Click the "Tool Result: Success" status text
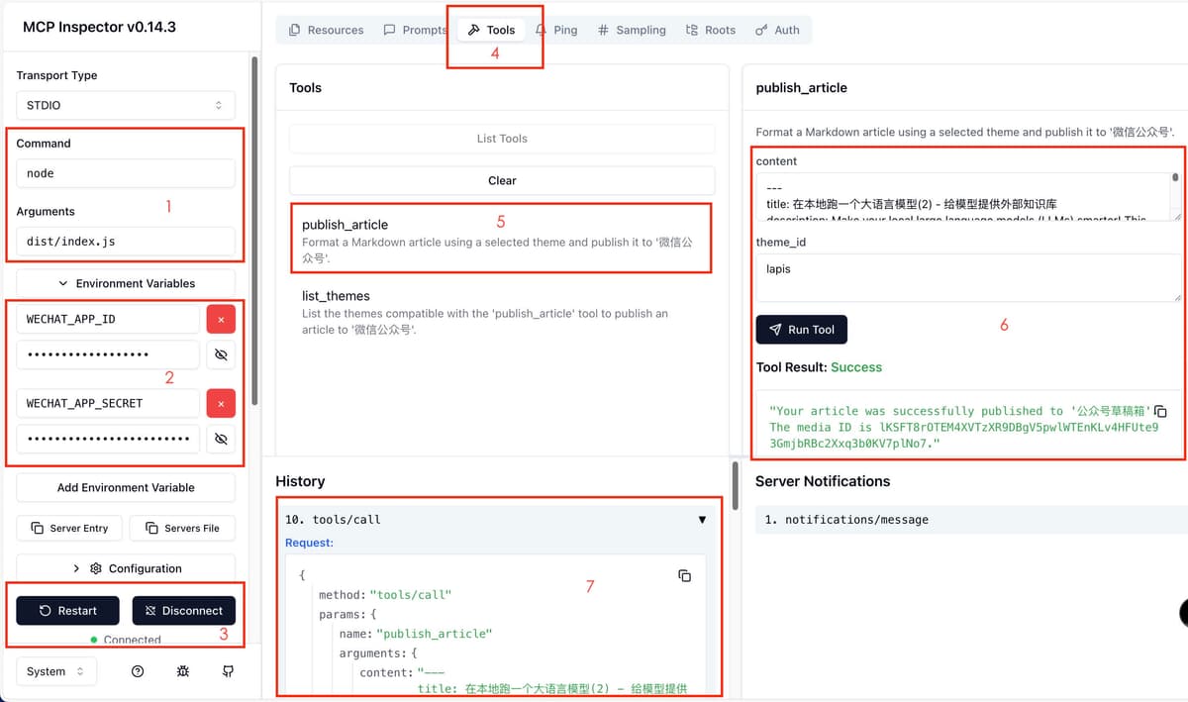The height and width of the screenshot is (702, 1188). (819, 367)
